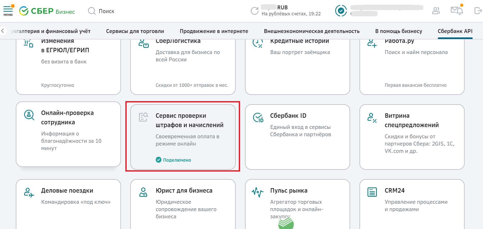Click the Pulse market chart icon
The width and height of the screenshot is (483, 229).
click(257, 192)
